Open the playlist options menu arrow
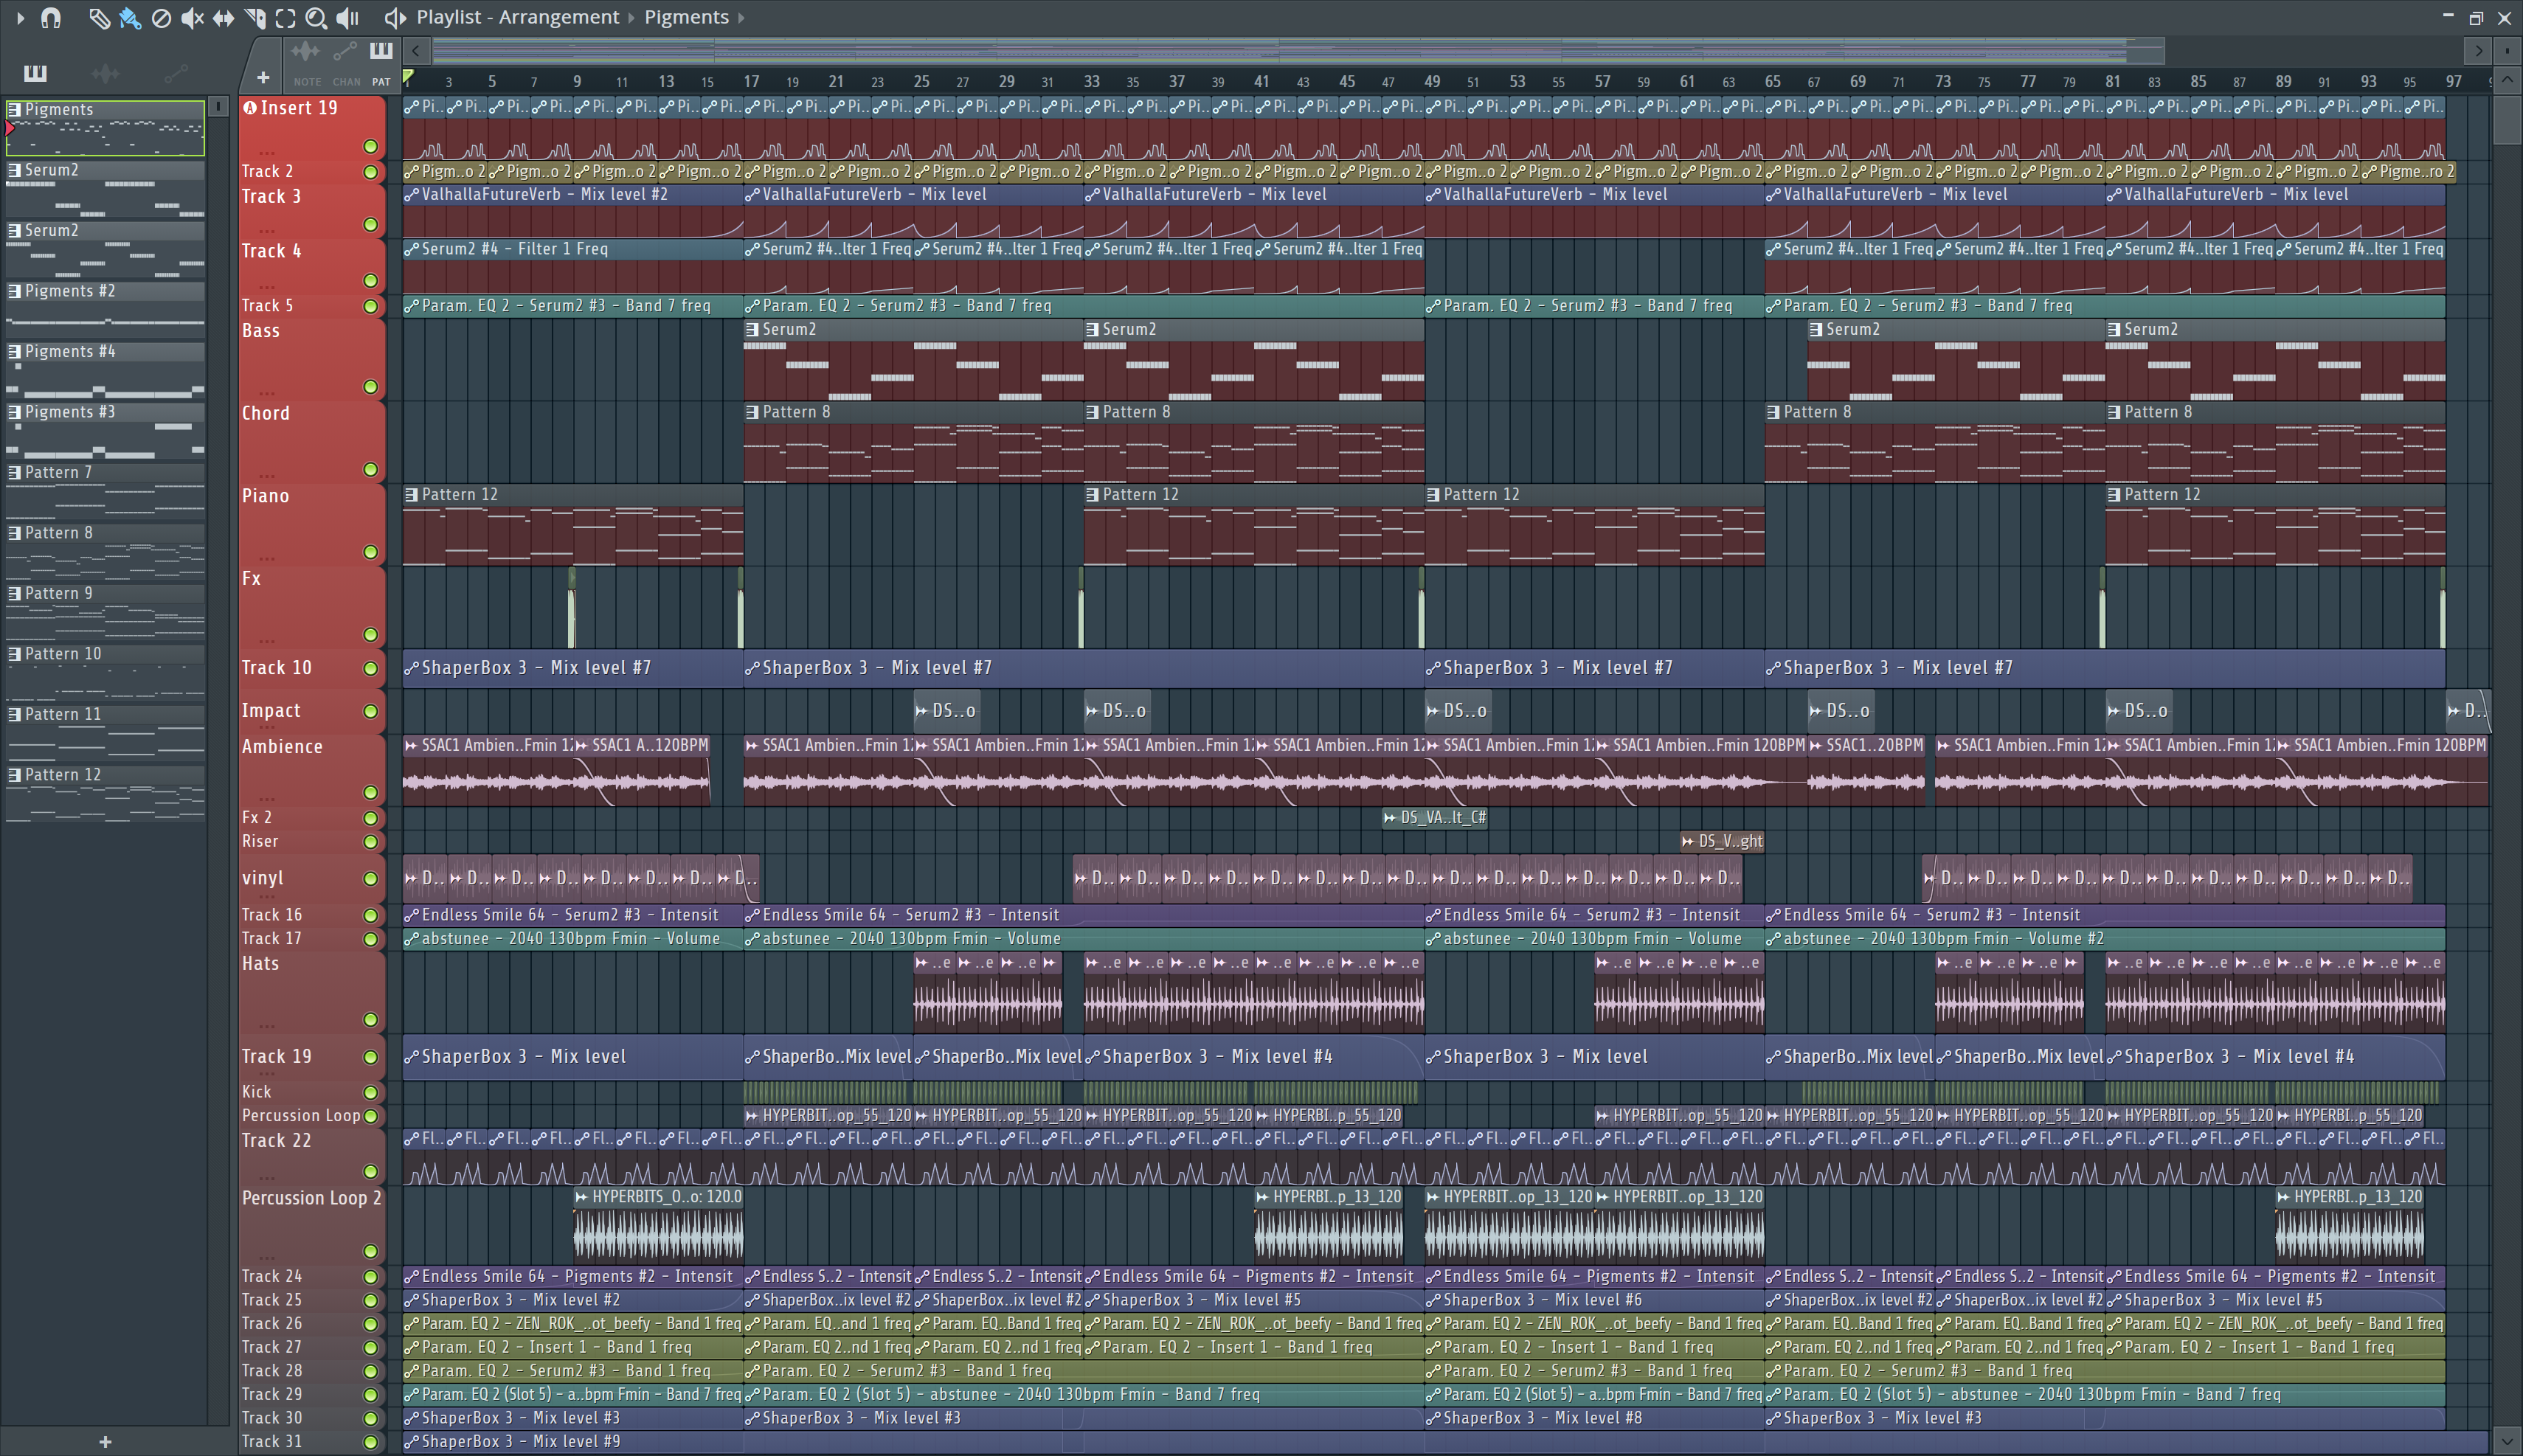The image size is (2523, 1456). [20, 17]
